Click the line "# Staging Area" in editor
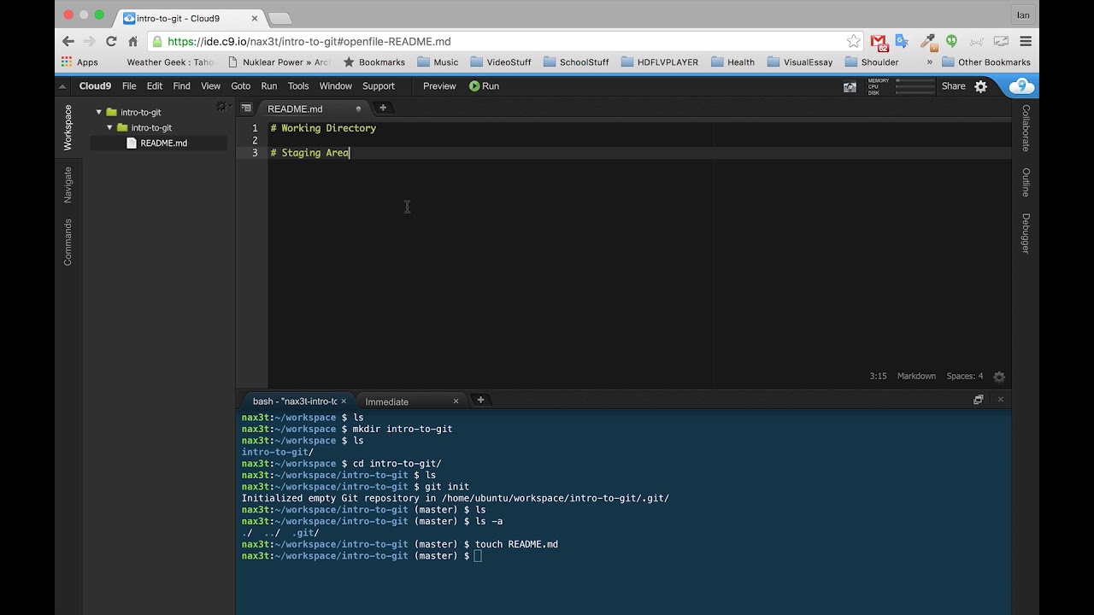The height and width of the screenshot is (615, 1094). point(309,153)
